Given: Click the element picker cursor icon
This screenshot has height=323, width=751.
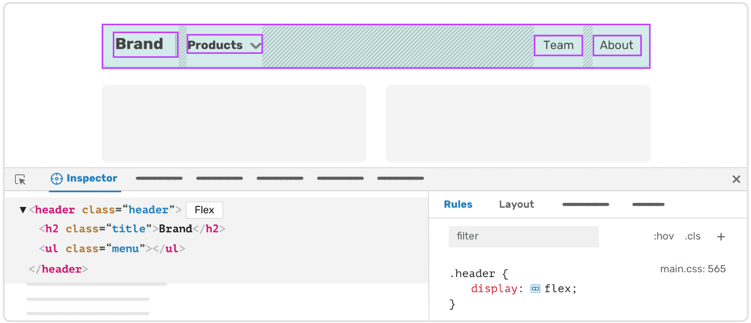Looking at the screenshot, I should click(x=20, y=180).
